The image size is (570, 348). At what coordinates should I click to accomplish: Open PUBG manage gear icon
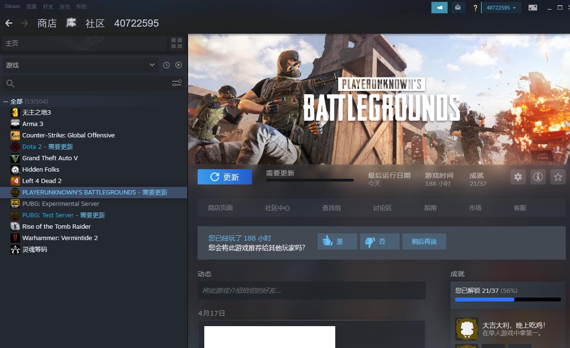coord(518,177)
